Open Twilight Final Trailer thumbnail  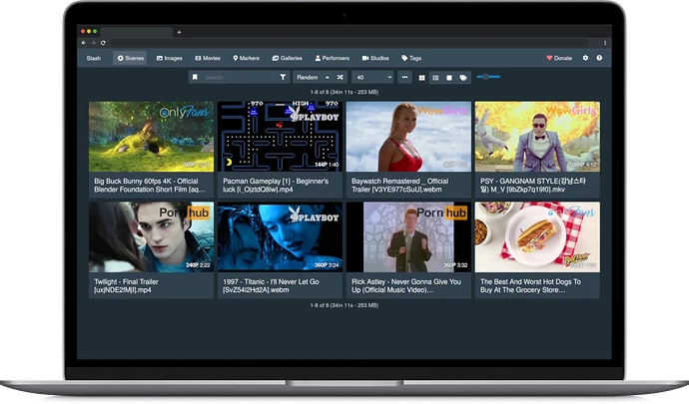(x=151, y=237)
